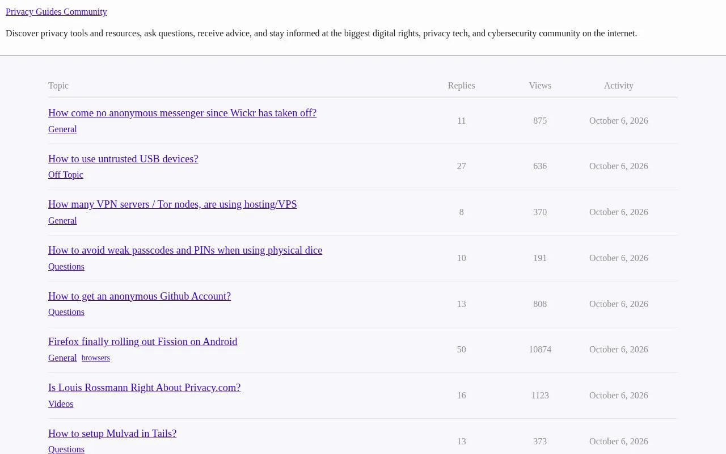Select activity date of the Wickr topic
726x454 pixels.
[619, 121]
